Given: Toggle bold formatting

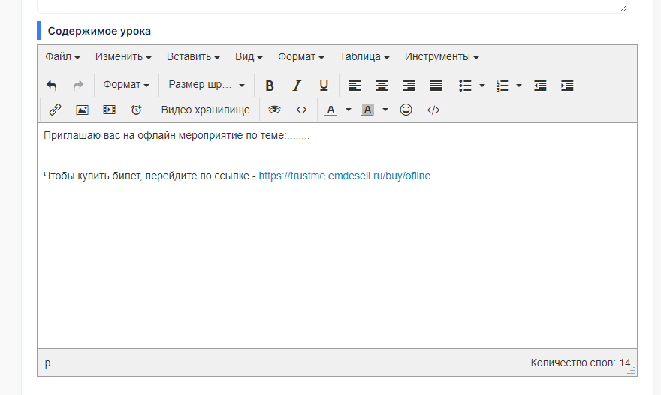Looking at the screenshot, I should pos(270,86).
